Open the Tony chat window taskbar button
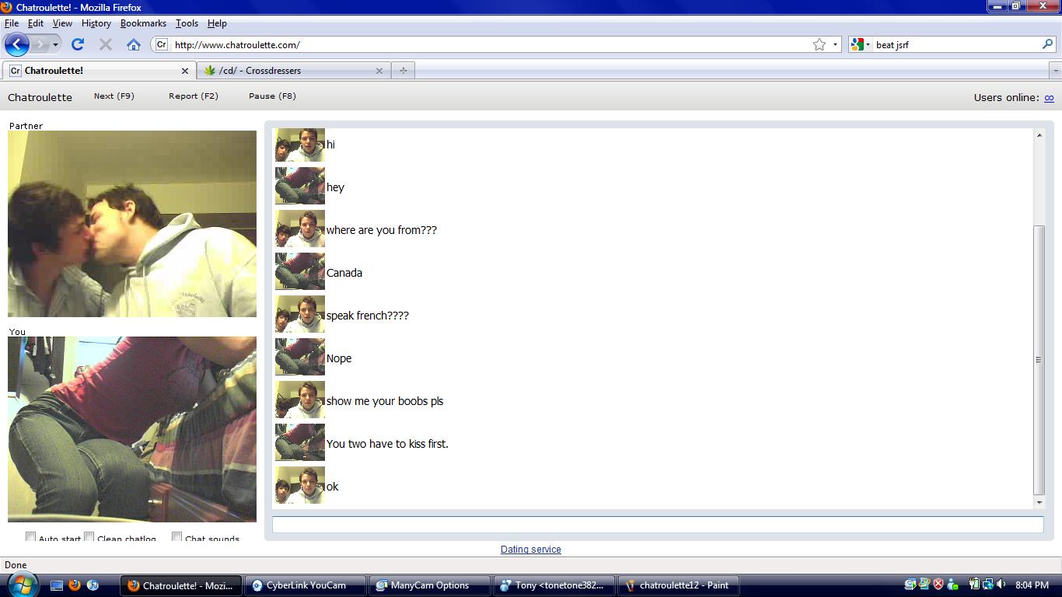Screen dimensions: 1062x597 [554, 585]
